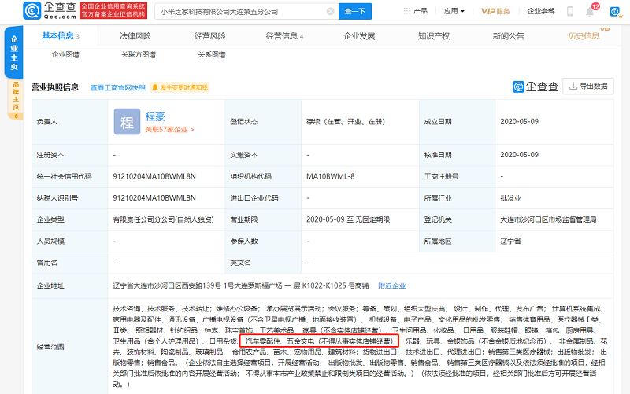Select 登记机关 value 大连市沙河口区市场监督管理局
The width and height of the screenshot is (630, 394).
[x=548, y=219]
